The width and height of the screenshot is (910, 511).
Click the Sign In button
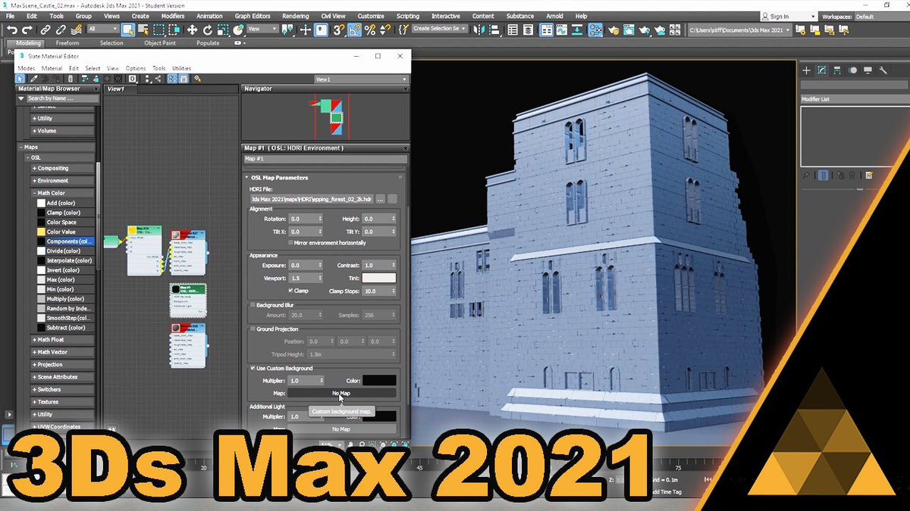[781, 15]
